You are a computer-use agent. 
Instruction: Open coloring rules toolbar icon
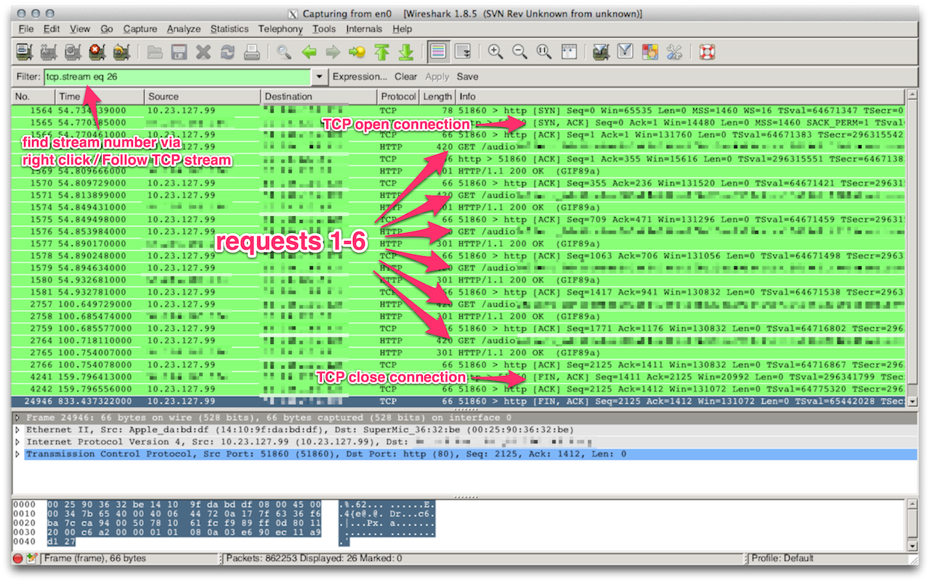point(650,52)
